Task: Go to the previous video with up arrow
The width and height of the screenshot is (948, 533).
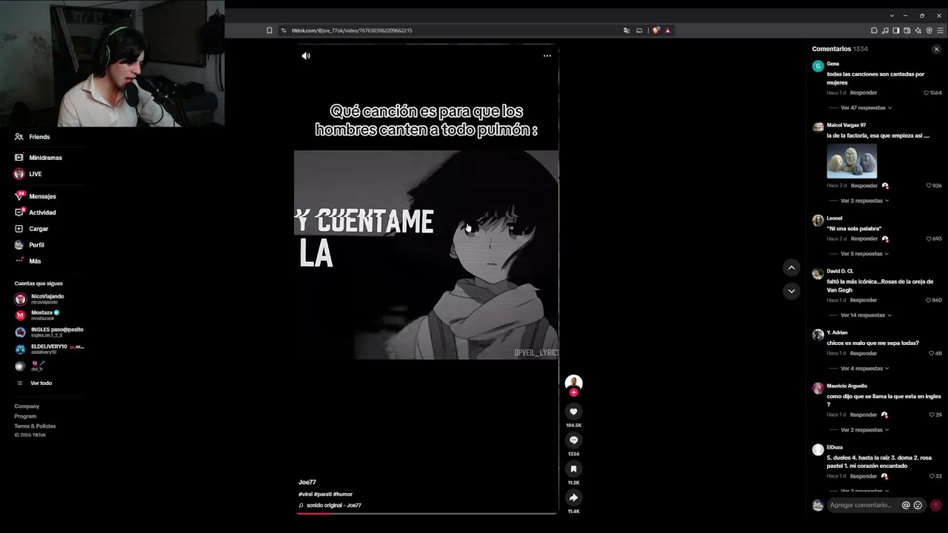Action: pyautogui.click(x=791, y=267)
